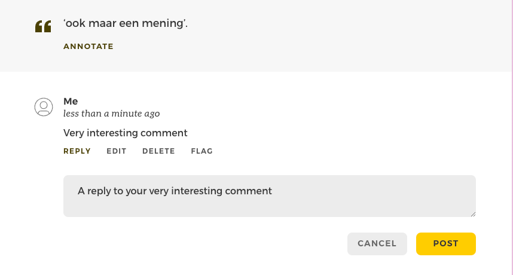513x275 pixels.
Task: Reply to the Very interesting comment
Action: pos(77,151)
